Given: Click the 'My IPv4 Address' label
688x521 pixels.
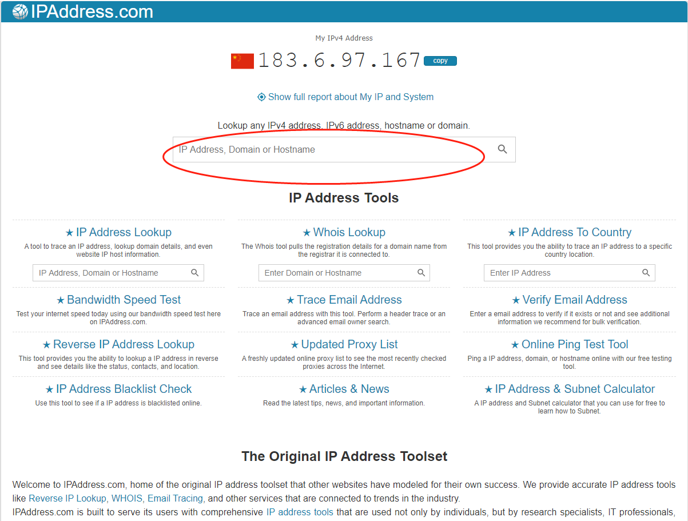Looking at the screenshot, I should [344, 38].
